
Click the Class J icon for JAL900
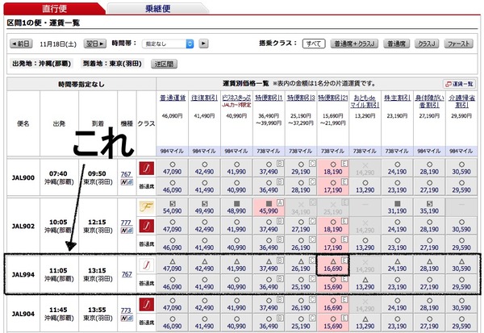147,169
